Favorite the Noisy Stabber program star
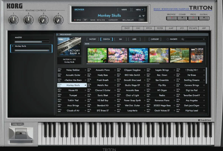Image resolution: width=223 pixels, height=151 pixels. coord(85,70)
